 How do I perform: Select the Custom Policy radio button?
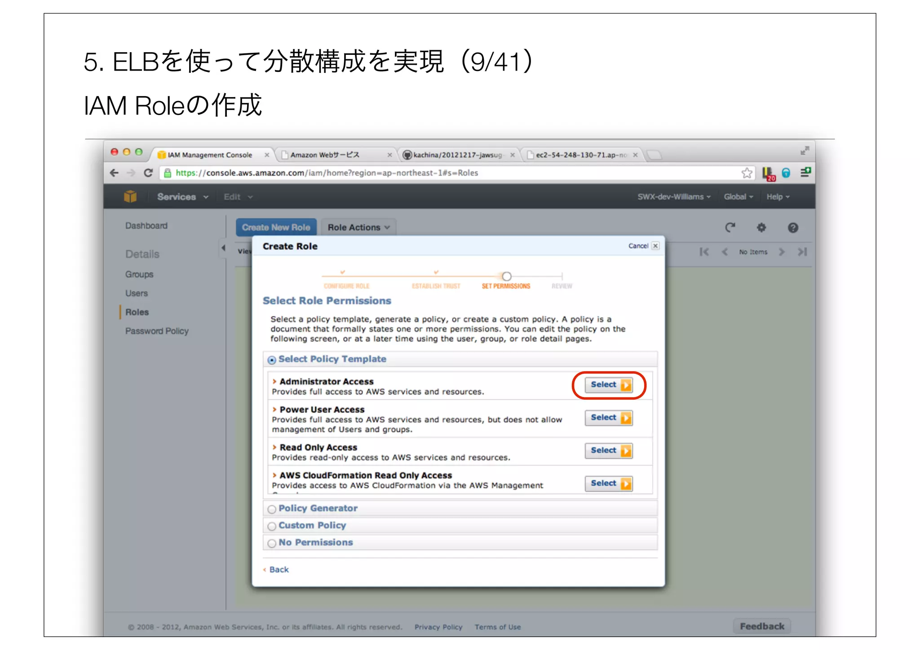click(x=272, y=526)
